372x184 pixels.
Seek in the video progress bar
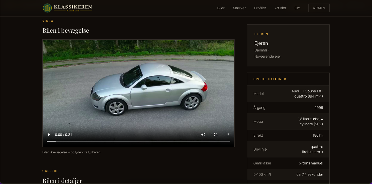coord(138,141)
